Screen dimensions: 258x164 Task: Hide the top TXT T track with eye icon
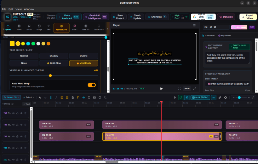21,113
